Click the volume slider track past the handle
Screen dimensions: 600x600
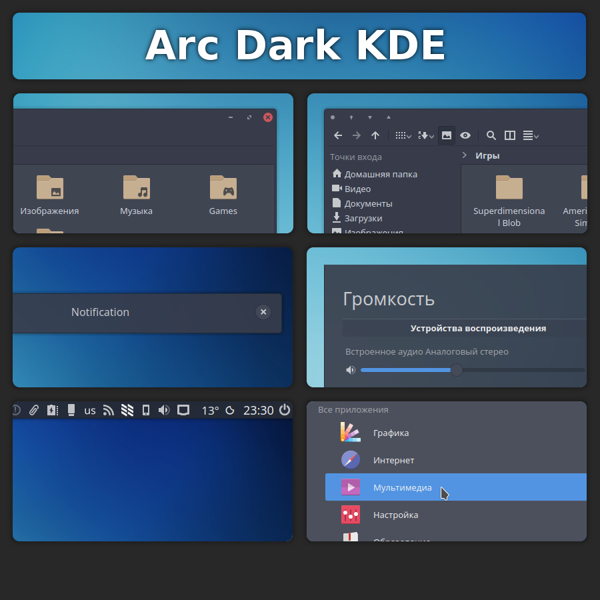[524, 370]
